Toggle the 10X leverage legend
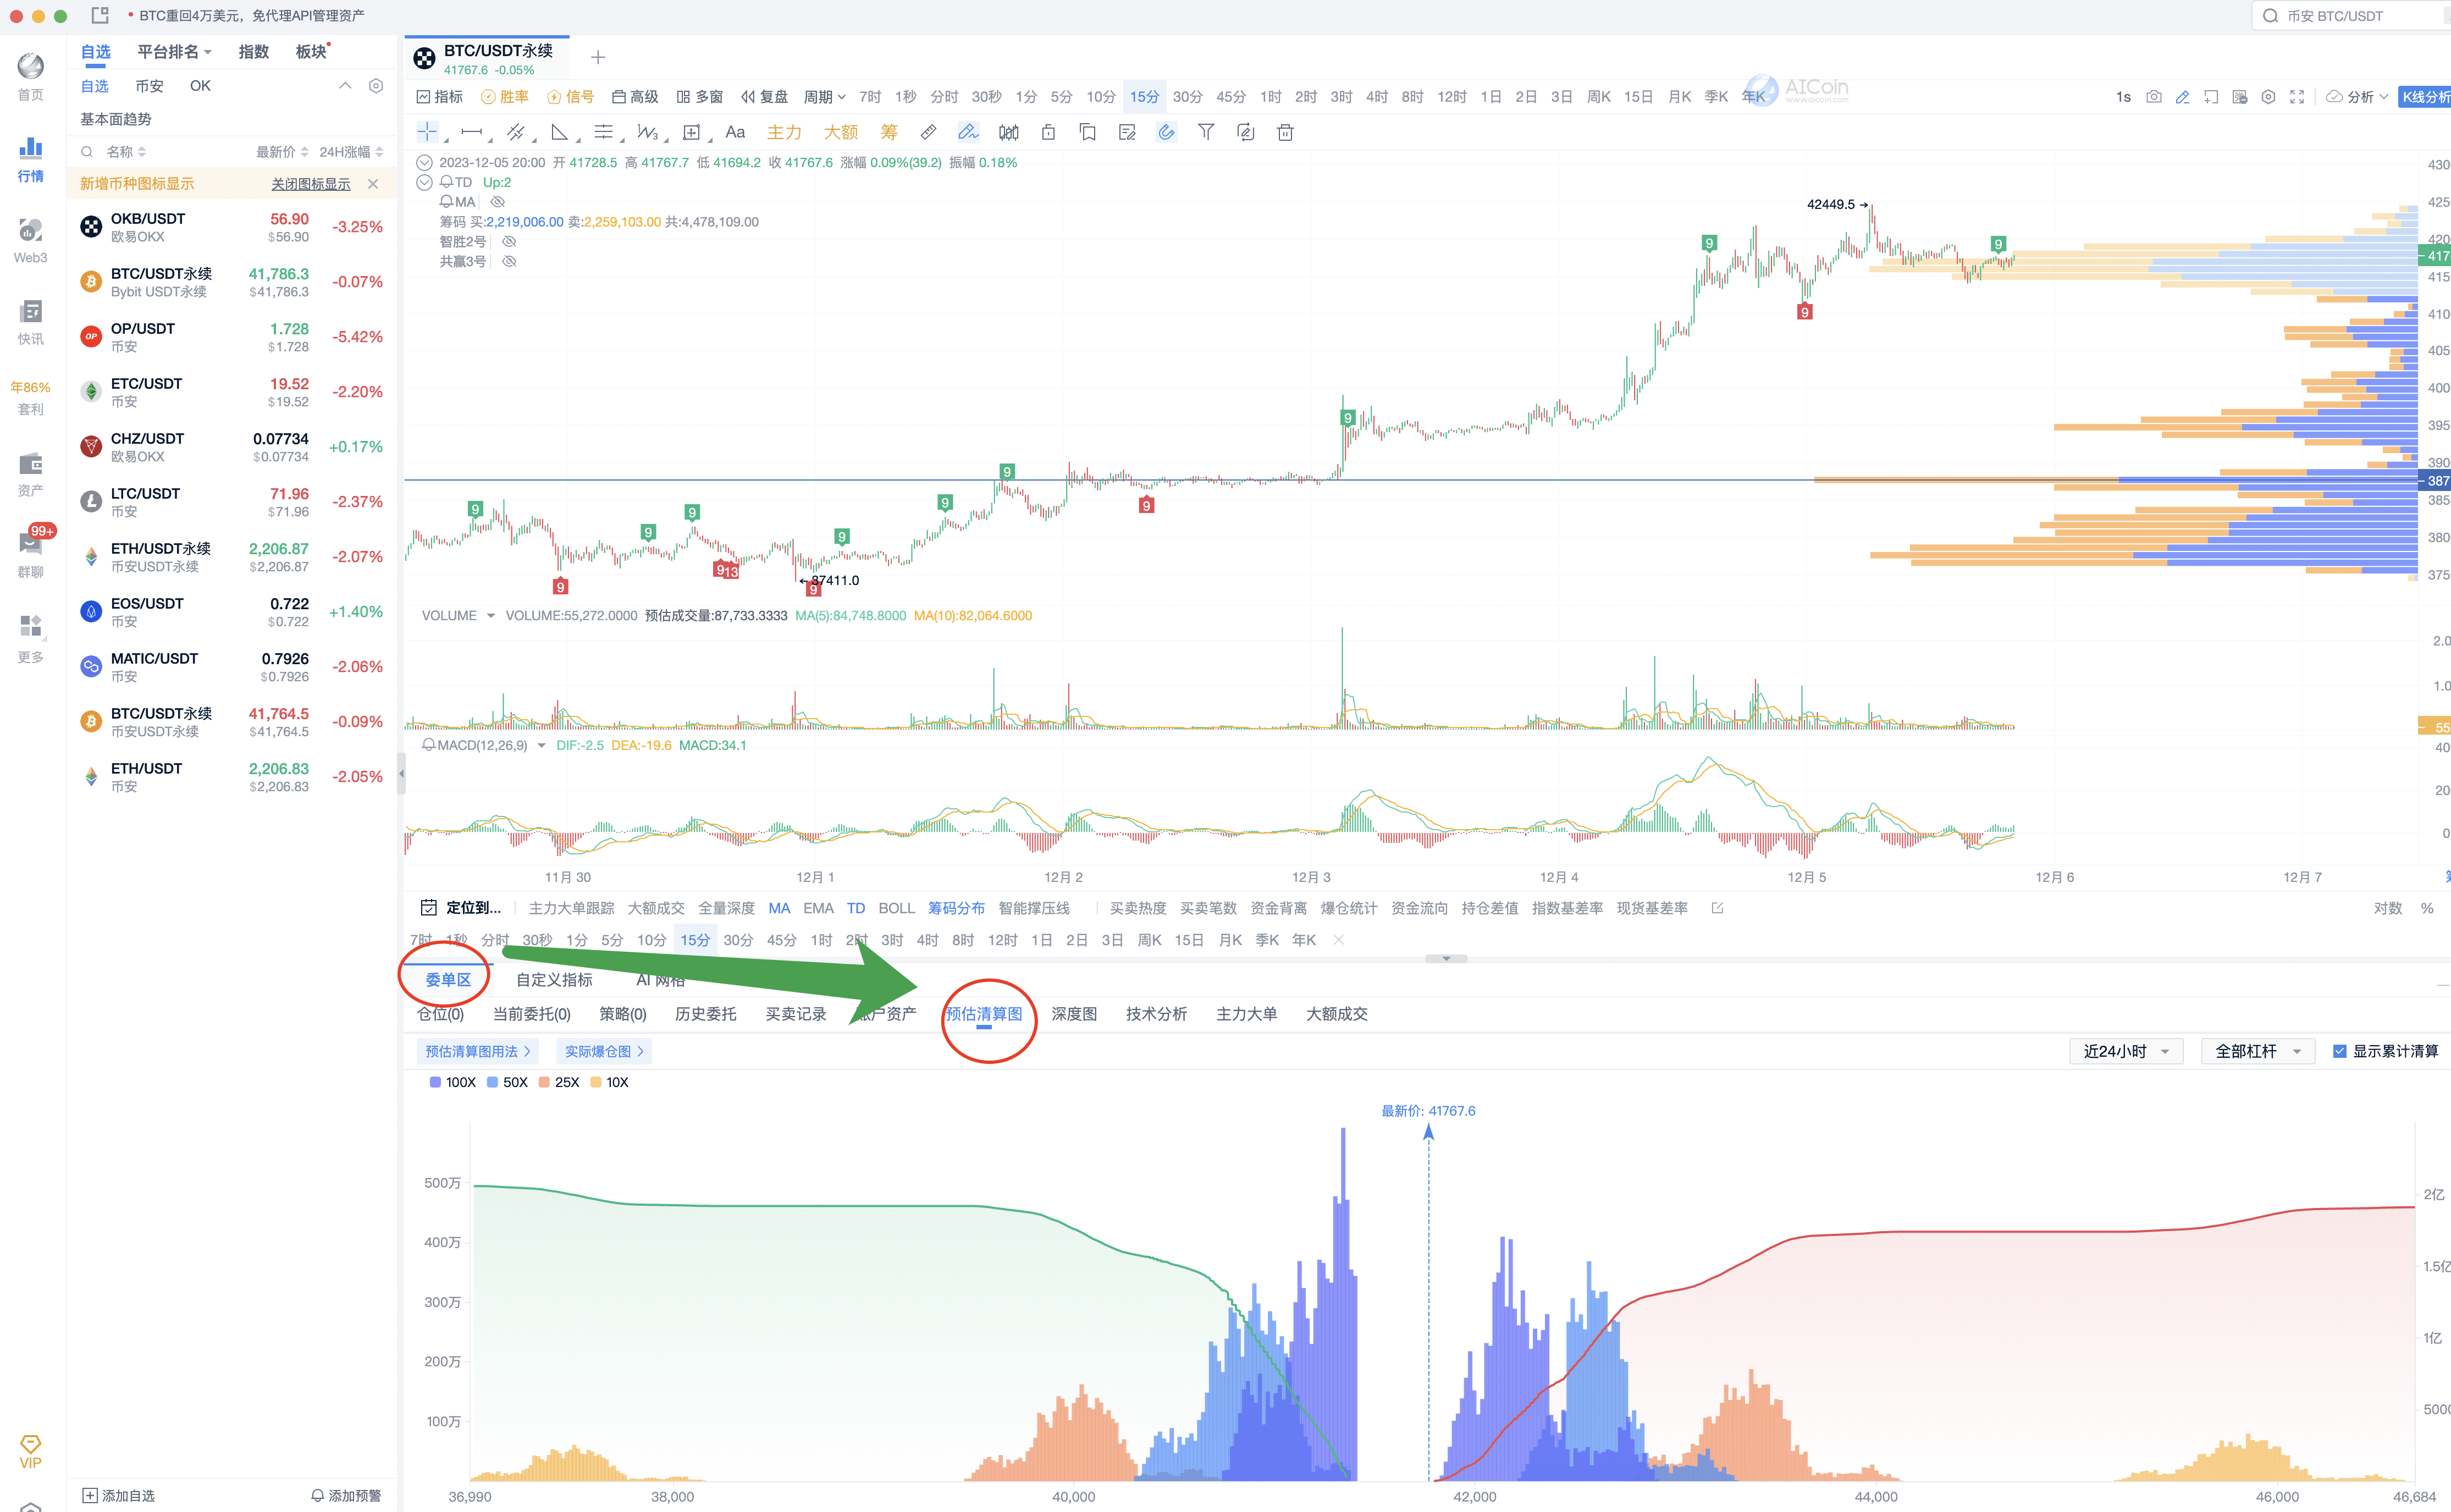This screenshot has width=2451, height=1512. pyautogui.click(x=610, y=1082)
